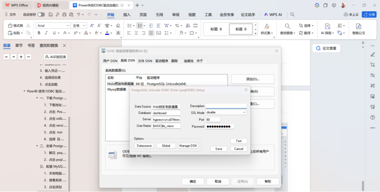Click the Description input field
Viewport: 380px width, 192px height.
click(226, 106)
